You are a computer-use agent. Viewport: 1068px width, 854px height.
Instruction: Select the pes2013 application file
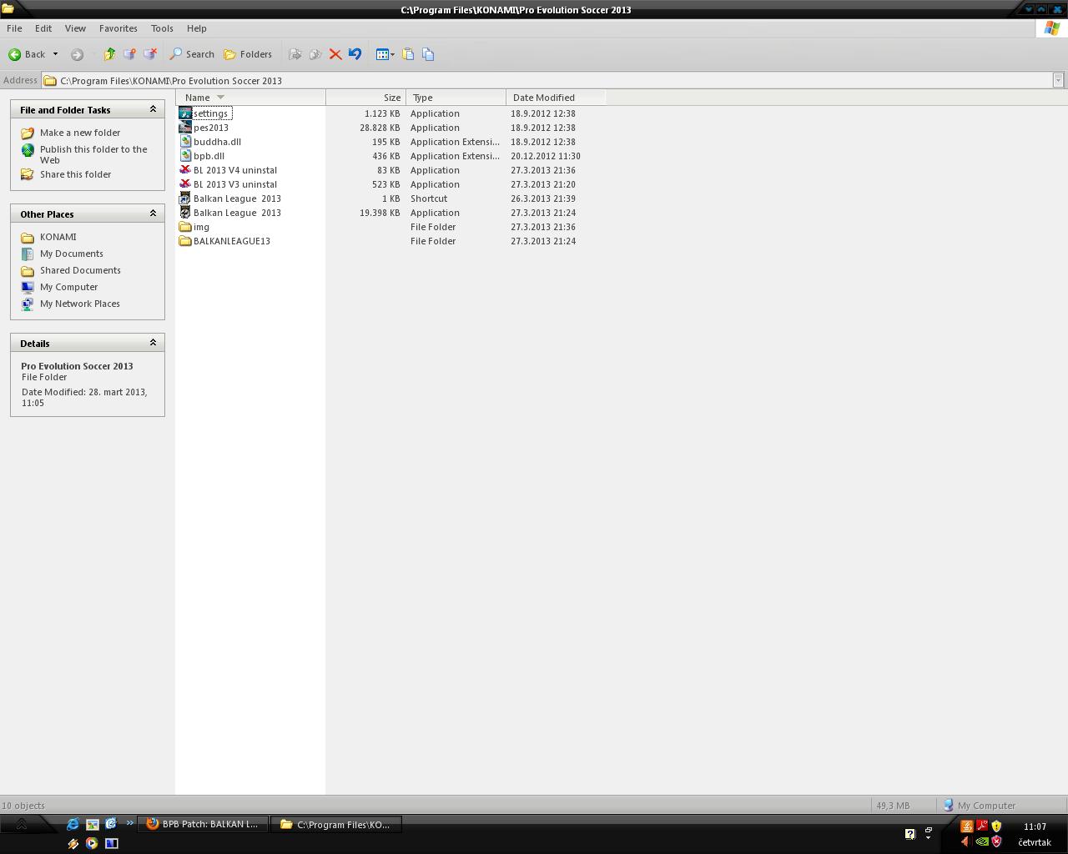211,128
